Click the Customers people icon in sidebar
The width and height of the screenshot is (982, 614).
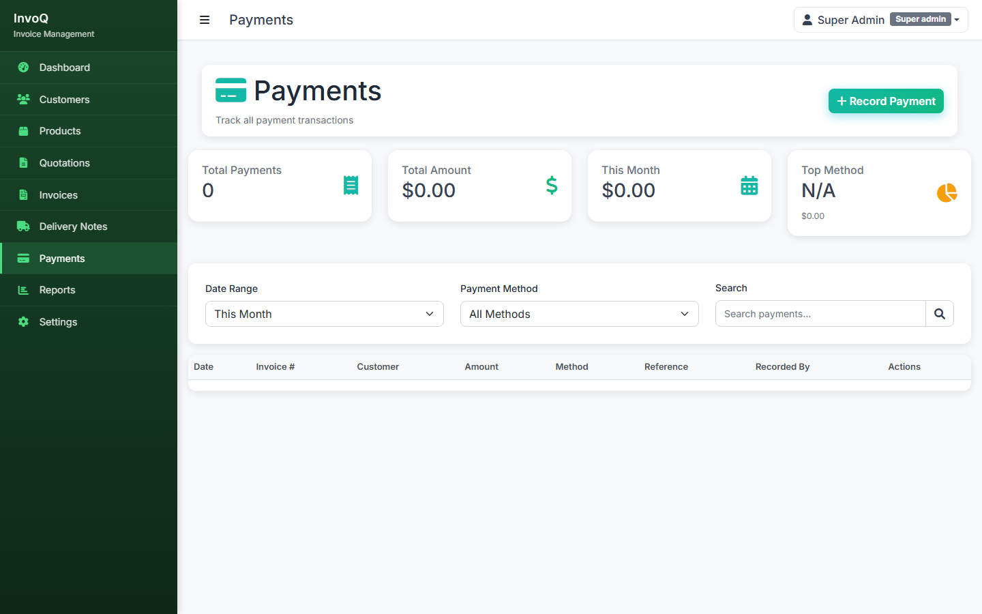pyautogui.click(x=23, y=100)
